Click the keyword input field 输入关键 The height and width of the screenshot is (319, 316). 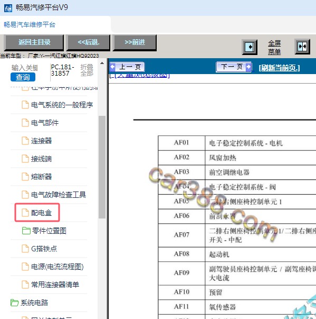point(25,68)
